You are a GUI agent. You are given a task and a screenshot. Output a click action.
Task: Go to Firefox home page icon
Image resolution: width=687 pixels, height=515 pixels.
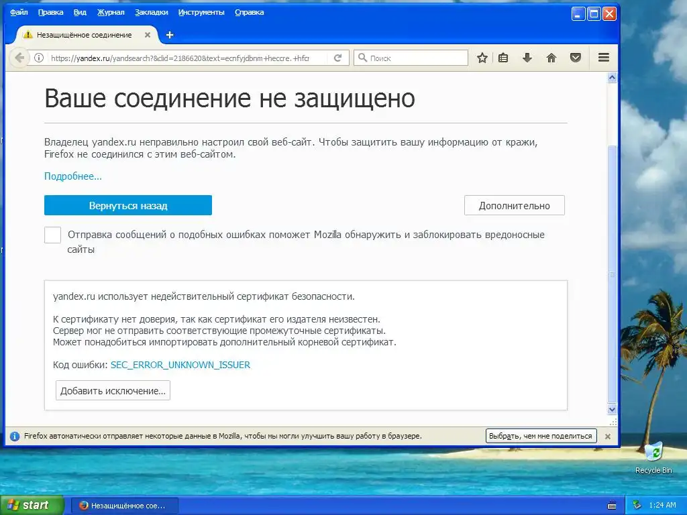pyautogui.click(x=551, y=58)
